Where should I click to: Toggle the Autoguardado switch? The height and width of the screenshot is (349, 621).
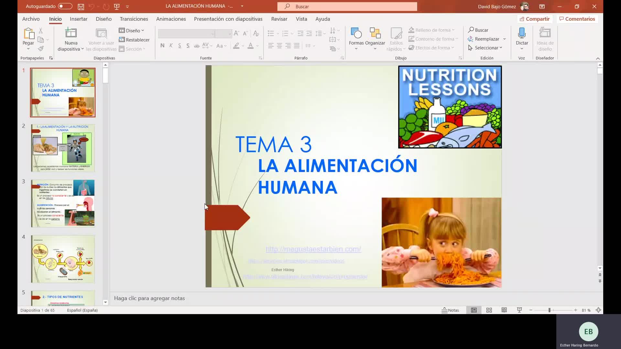pyautogui.click(x=65, y=6)
